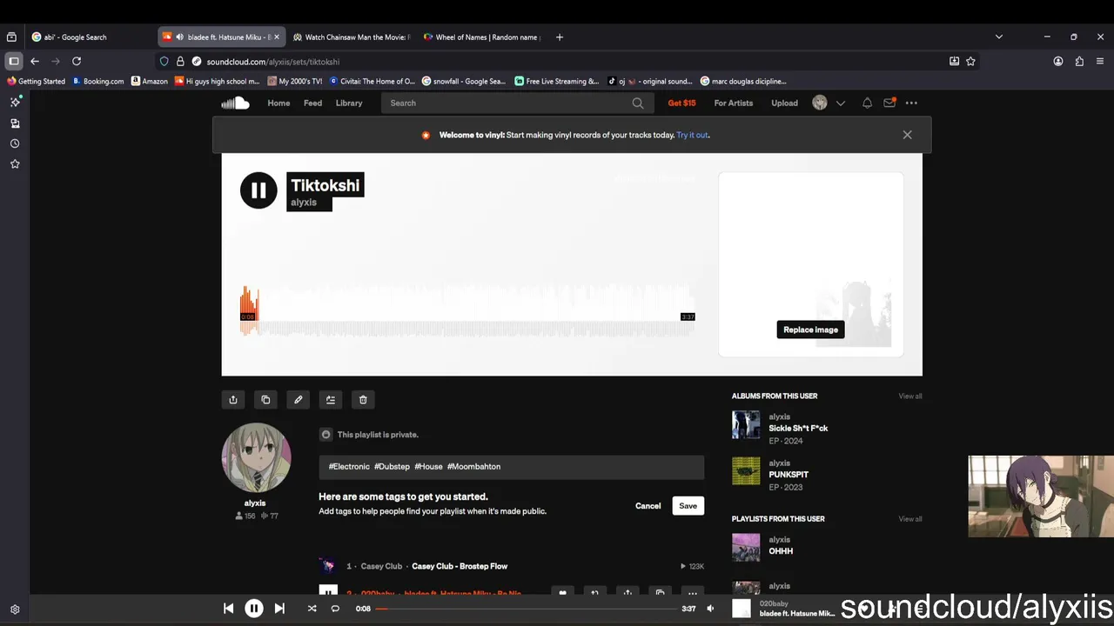Open the Booking.com bookmark

[x=98, y=82]
